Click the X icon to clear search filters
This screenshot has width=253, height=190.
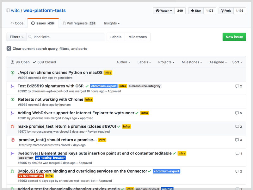click(8, 48)
